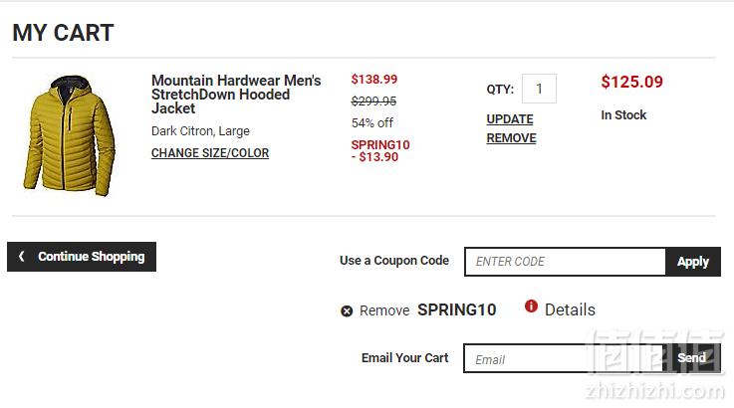The image size is (734, 408).
Task: Click REMOVE to delete the jacket
Action: 511,138
